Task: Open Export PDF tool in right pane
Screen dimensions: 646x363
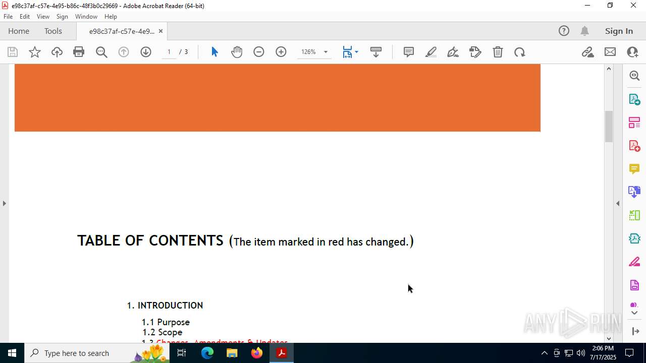Action: point(634,99)
